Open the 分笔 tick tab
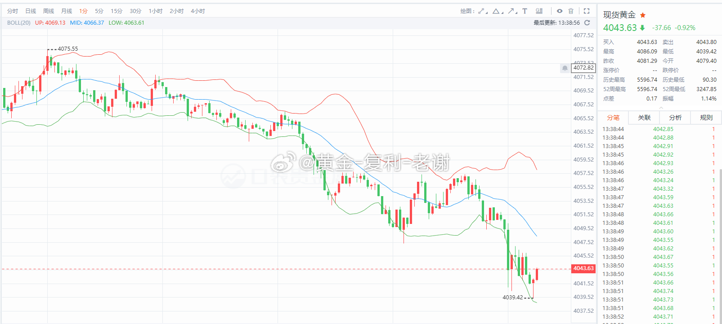The height and width of the screenshot is (324, 722). click(x=613, y=118)
